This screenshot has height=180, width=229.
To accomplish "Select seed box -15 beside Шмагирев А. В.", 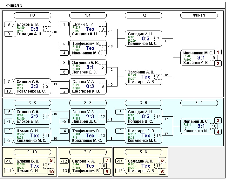I will tap(120, 171).
